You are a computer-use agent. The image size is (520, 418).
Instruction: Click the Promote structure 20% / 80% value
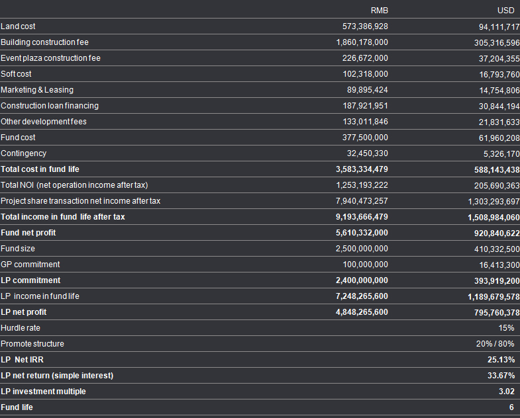click(x=495, y=344)
